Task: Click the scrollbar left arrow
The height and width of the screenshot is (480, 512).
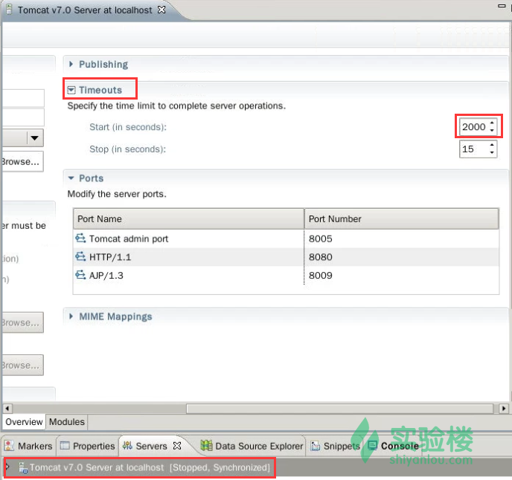Action: pyautogui.click(x=8, y=408)
